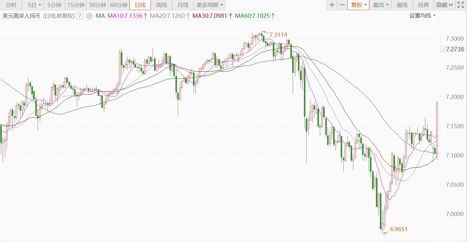This screenshot has height=242, width=467.
Task: Click the 7.1500 price axis label
Action: pyautogui.click(x=455, y=126)
